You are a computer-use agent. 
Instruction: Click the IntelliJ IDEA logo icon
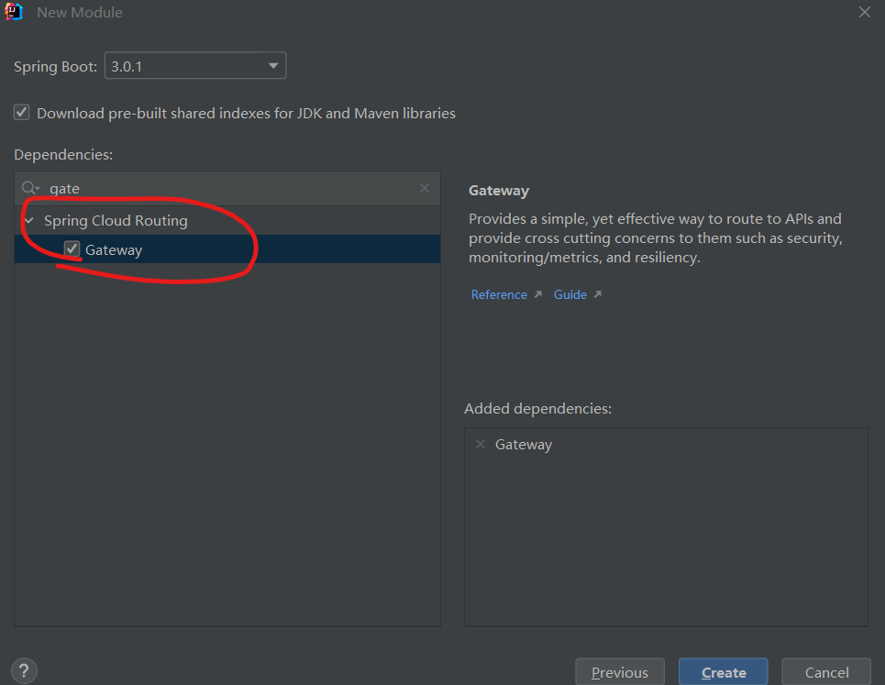14,11
